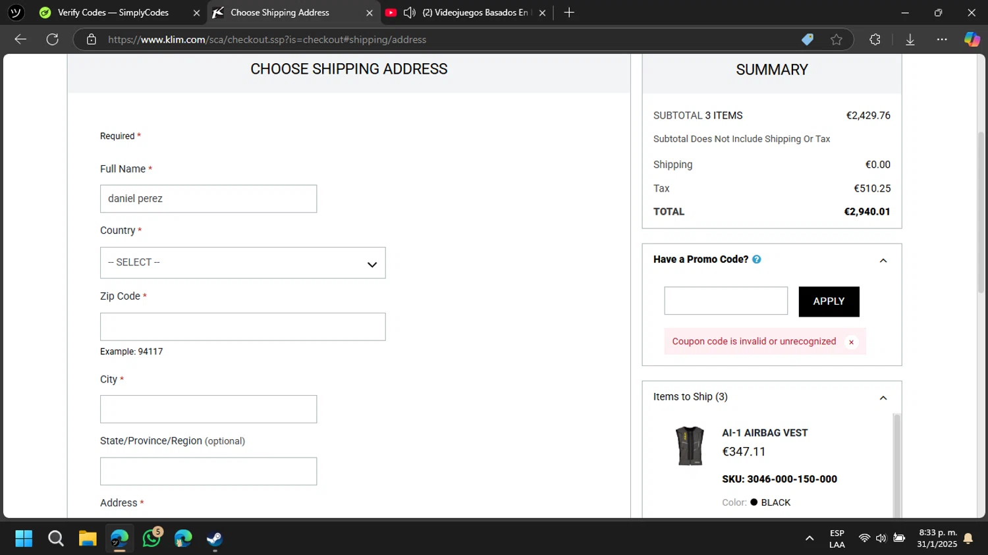Open the battery status tray icon
The height and width of the screenshot is (555, 988).
click(x=899, y=539)
